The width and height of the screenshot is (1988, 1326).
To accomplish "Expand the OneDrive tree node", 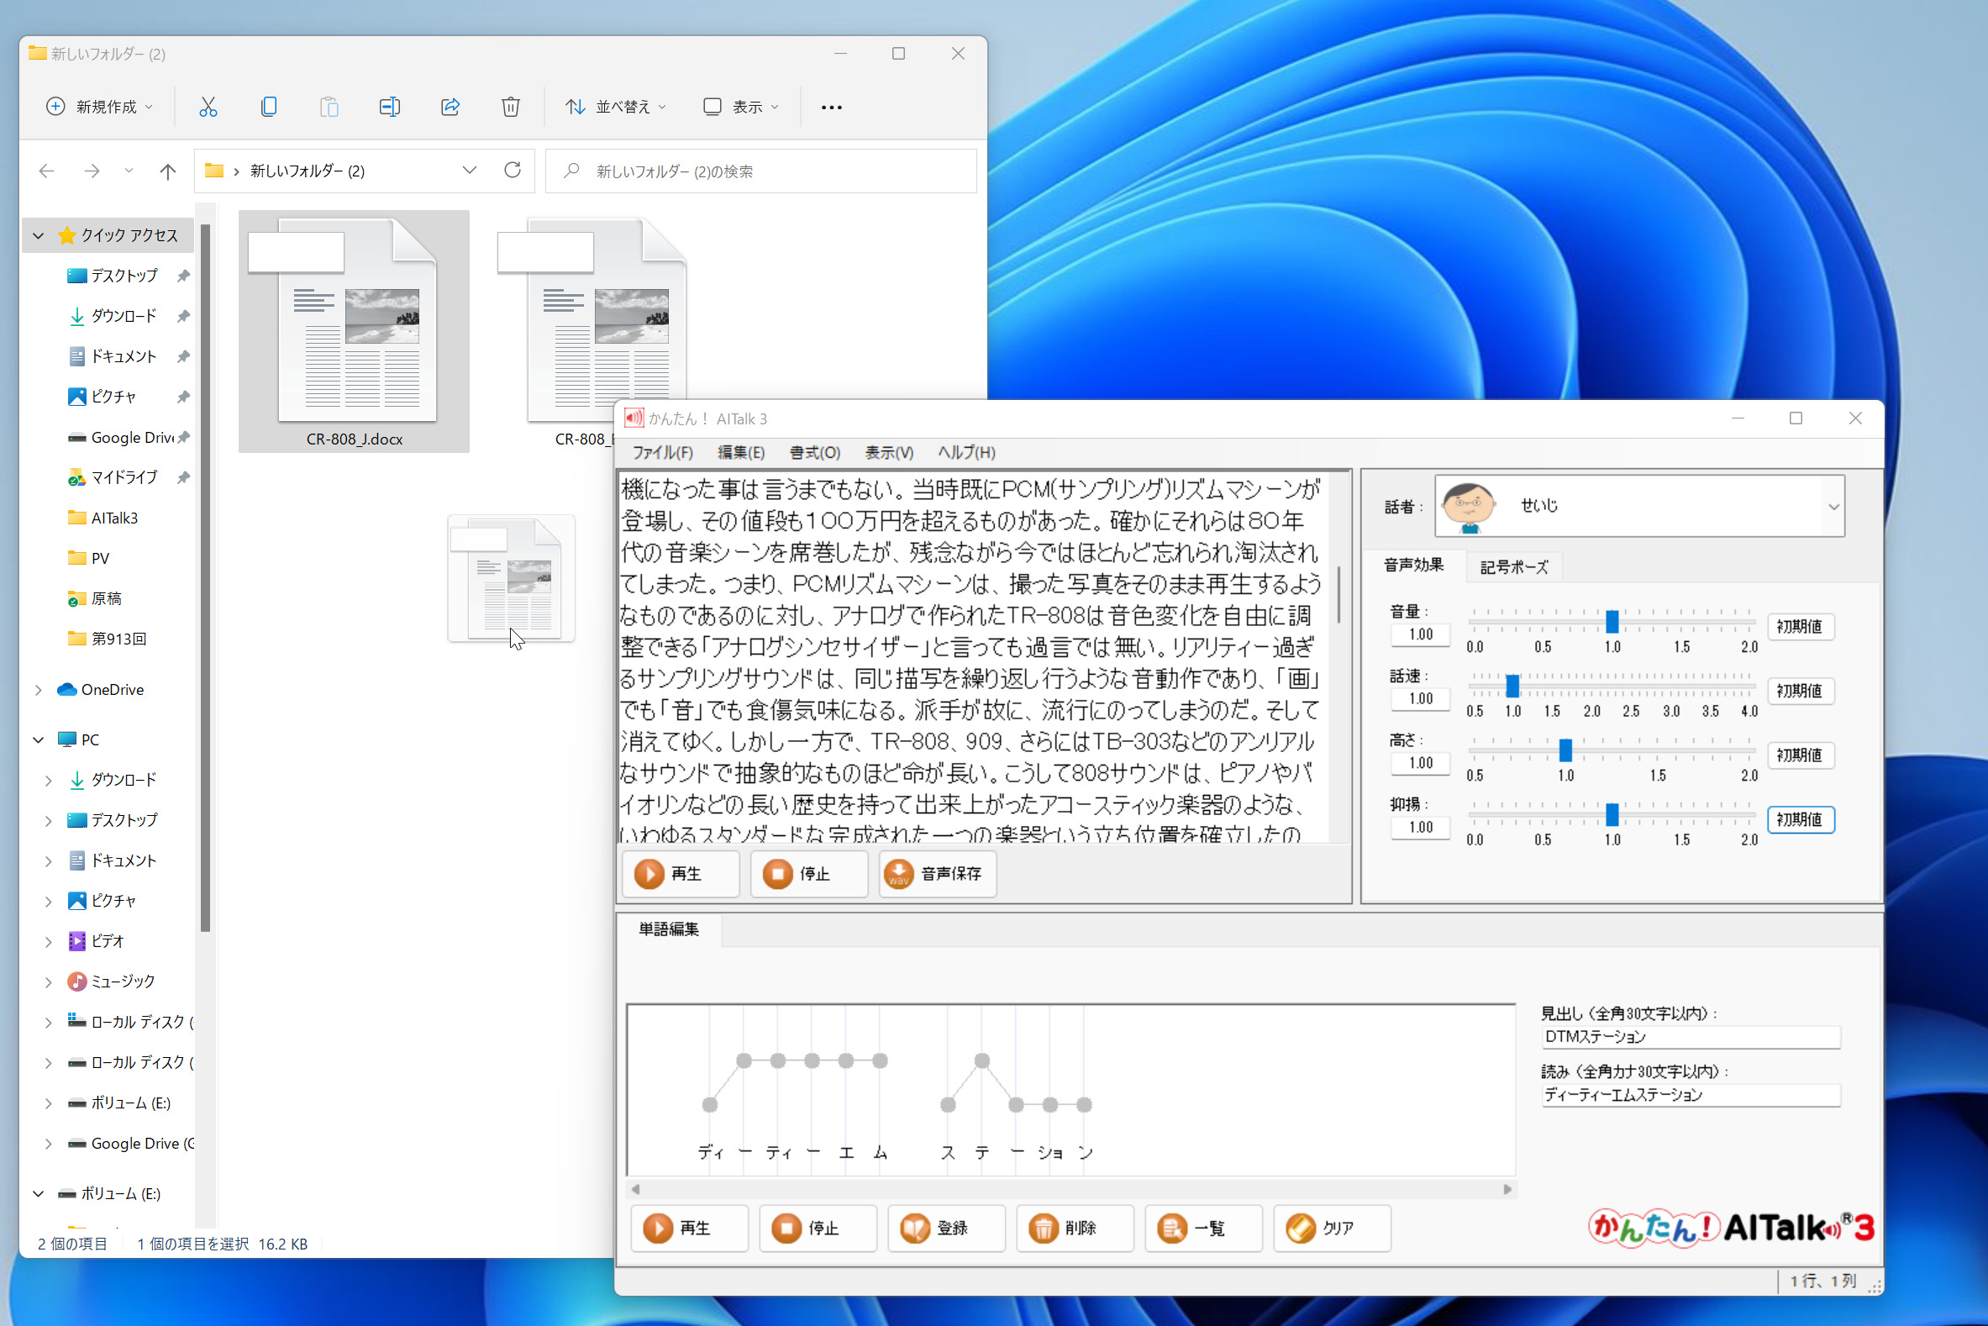I will 38,690.
